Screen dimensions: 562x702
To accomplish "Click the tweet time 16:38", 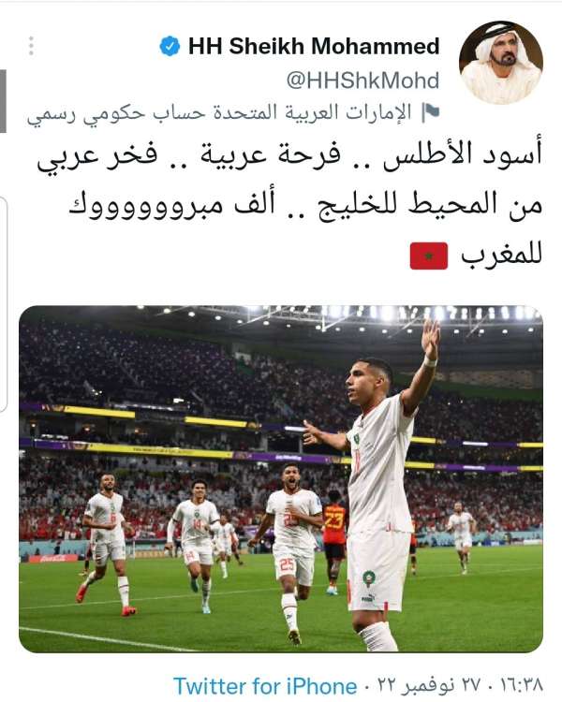I will [x=522, y=685].
